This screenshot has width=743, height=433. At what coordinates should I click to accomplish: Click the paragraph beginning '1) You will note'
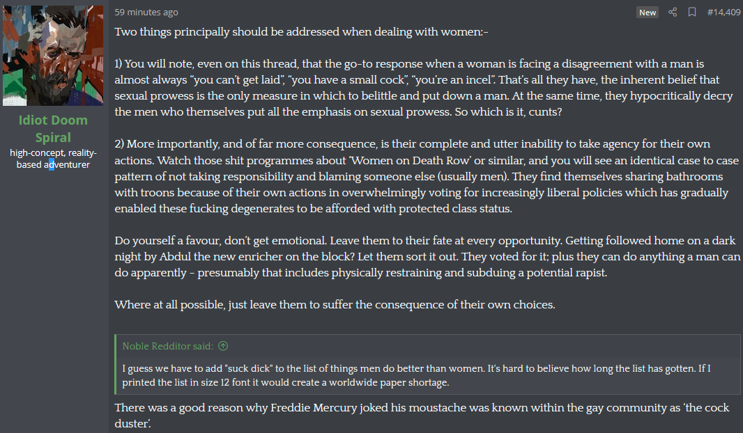(423, 88)
